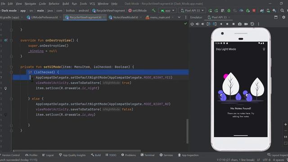
Task: Collapse the else block fold marker
Action: tap(11, 99)
